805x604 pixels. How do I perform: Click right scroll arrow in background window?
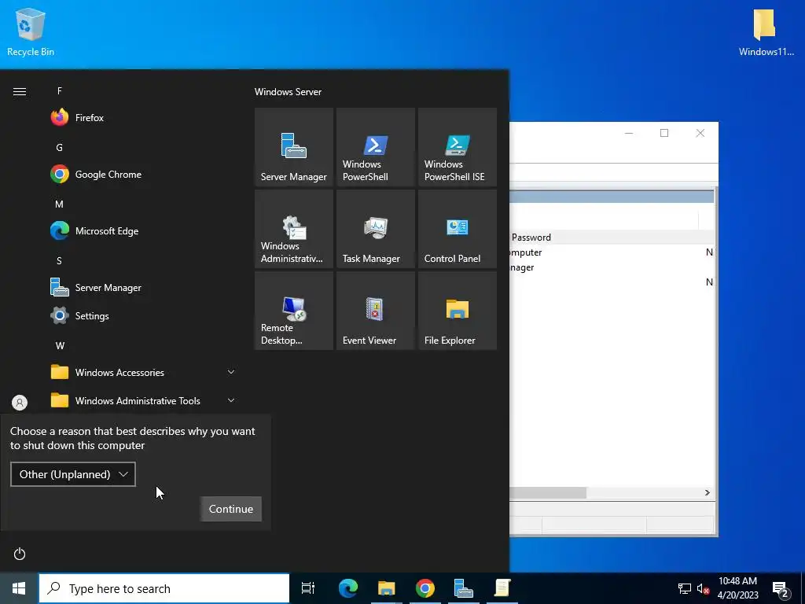pos(707,492)
